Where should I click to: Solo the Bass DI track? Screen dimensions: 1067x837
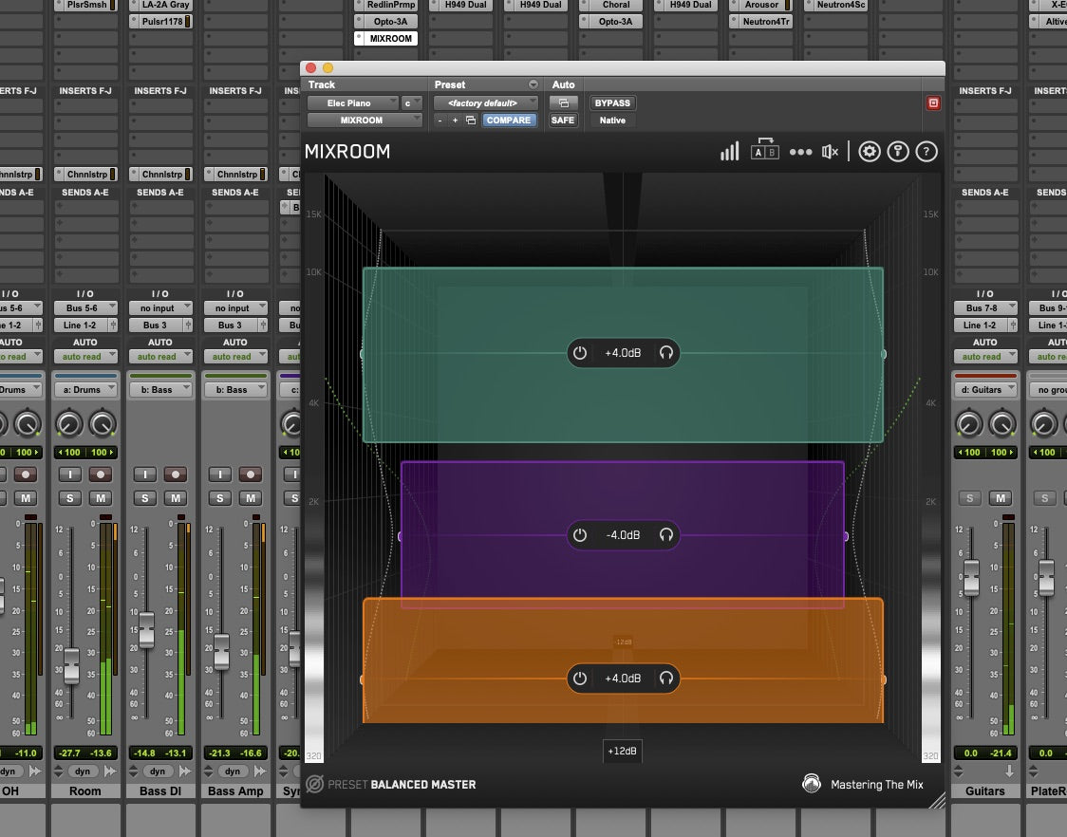tap(144, 498)
